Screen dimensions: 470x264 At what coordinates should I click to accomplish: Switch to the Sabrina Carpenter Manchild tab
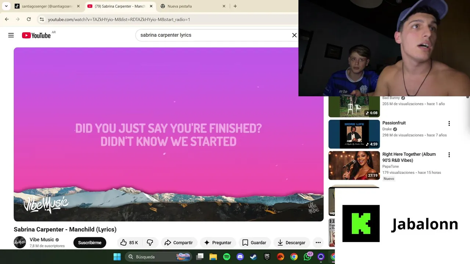coord(120,6)
